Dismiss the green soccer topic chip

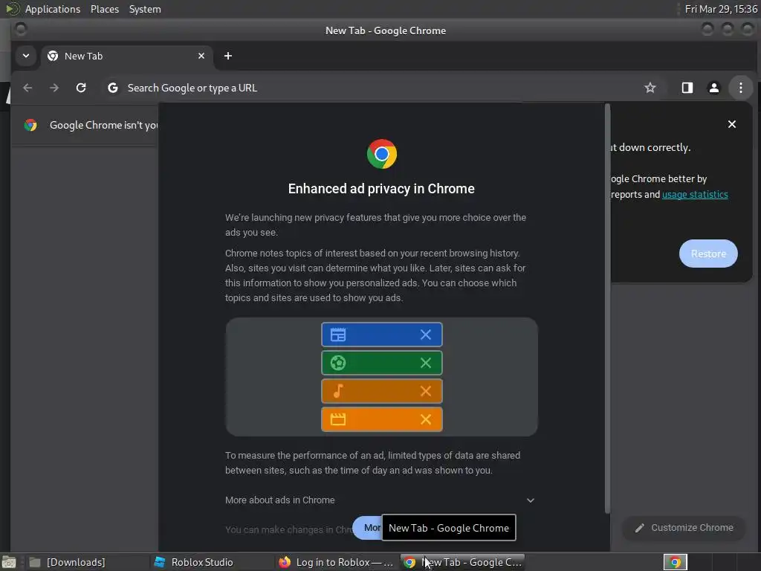pyautogui.click(x=426, y=363)
